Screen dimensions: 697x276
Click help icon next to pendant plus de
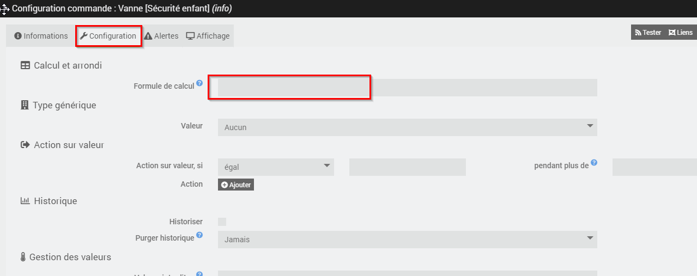(594, 163)
